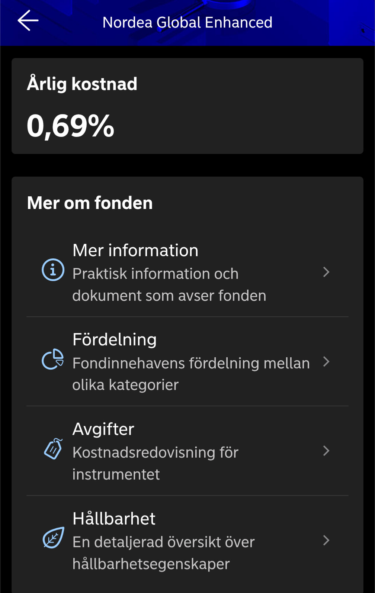Click the Årlig kostnad heading
The width and height of the screenshot is (375, 593).
click(82, 84)
